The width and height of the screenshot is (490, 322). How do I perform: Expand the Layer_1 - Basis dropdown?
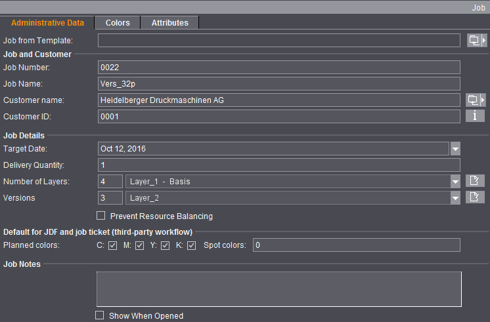[x=455, y=182]
